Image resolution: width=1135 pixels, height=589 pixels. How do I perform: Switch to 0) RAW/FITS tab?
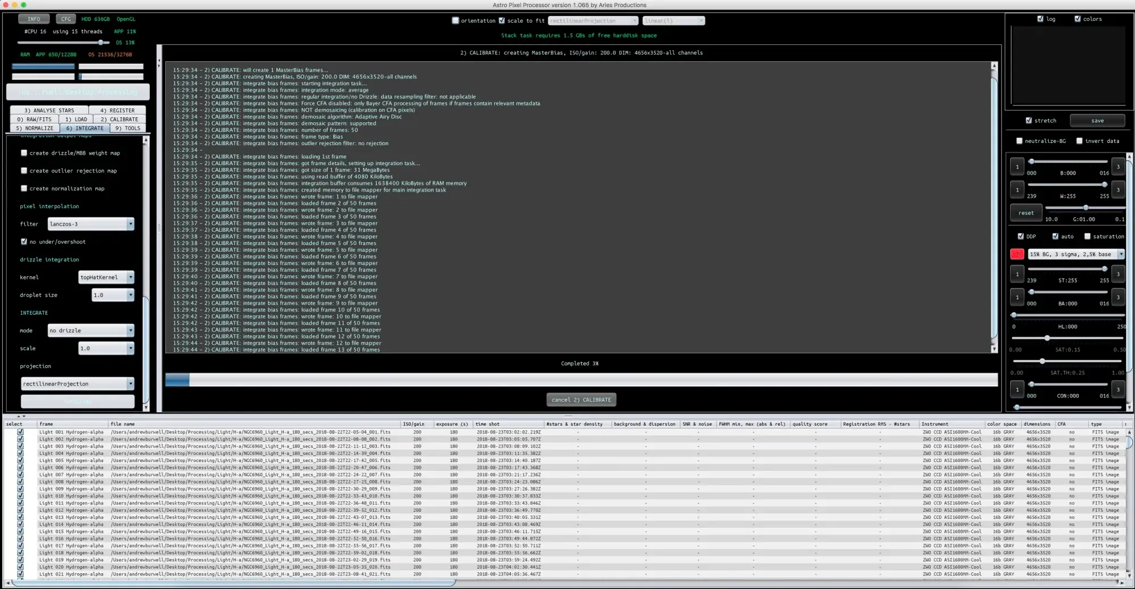34,120
